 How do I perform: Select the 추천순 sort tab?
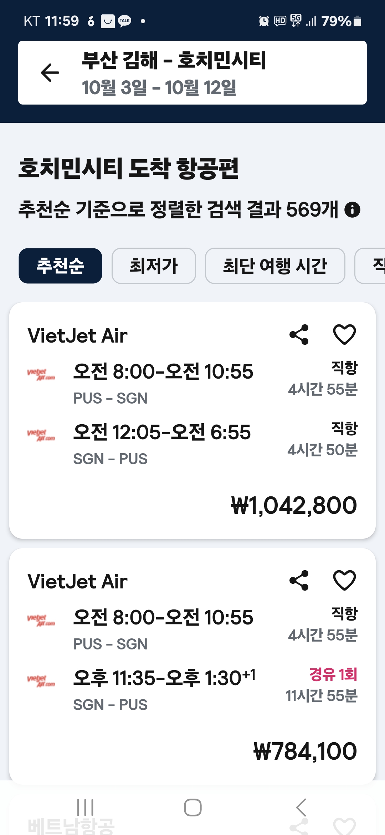pyautogui.click(x=60, y=266)
